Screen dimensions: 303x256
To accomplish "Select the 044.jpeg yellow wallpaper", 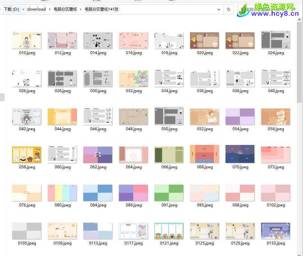I will point(62,116).
